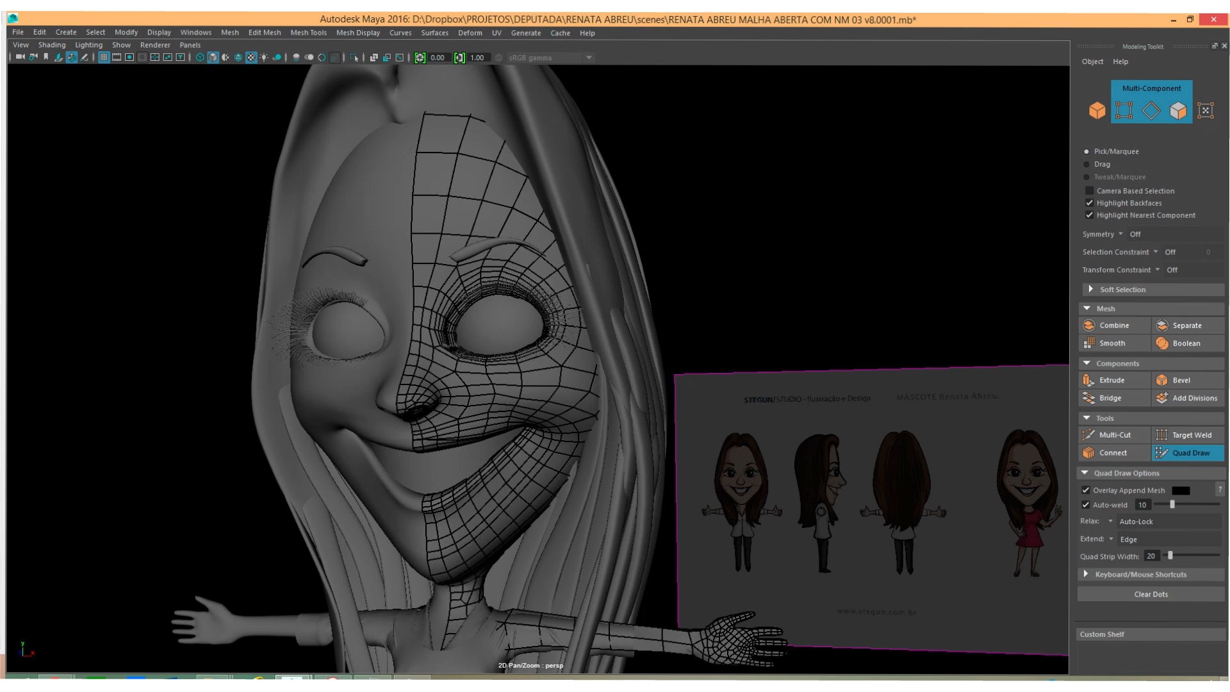Click the Overlay Append Mesh color swatch
The image size is (1230, 692).
(1181, 491)
